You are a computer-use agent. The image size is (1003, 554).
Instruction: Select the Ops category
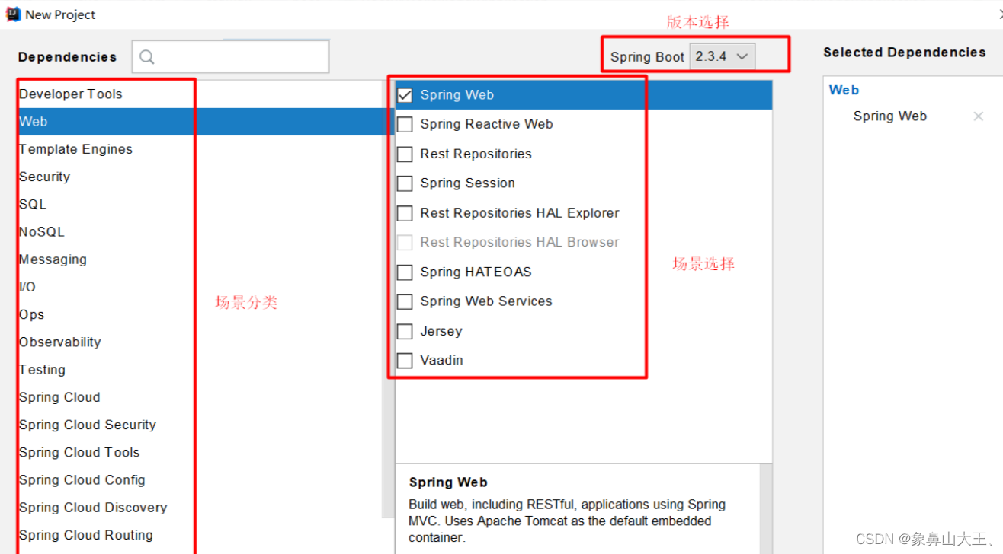tap(201, 314)
